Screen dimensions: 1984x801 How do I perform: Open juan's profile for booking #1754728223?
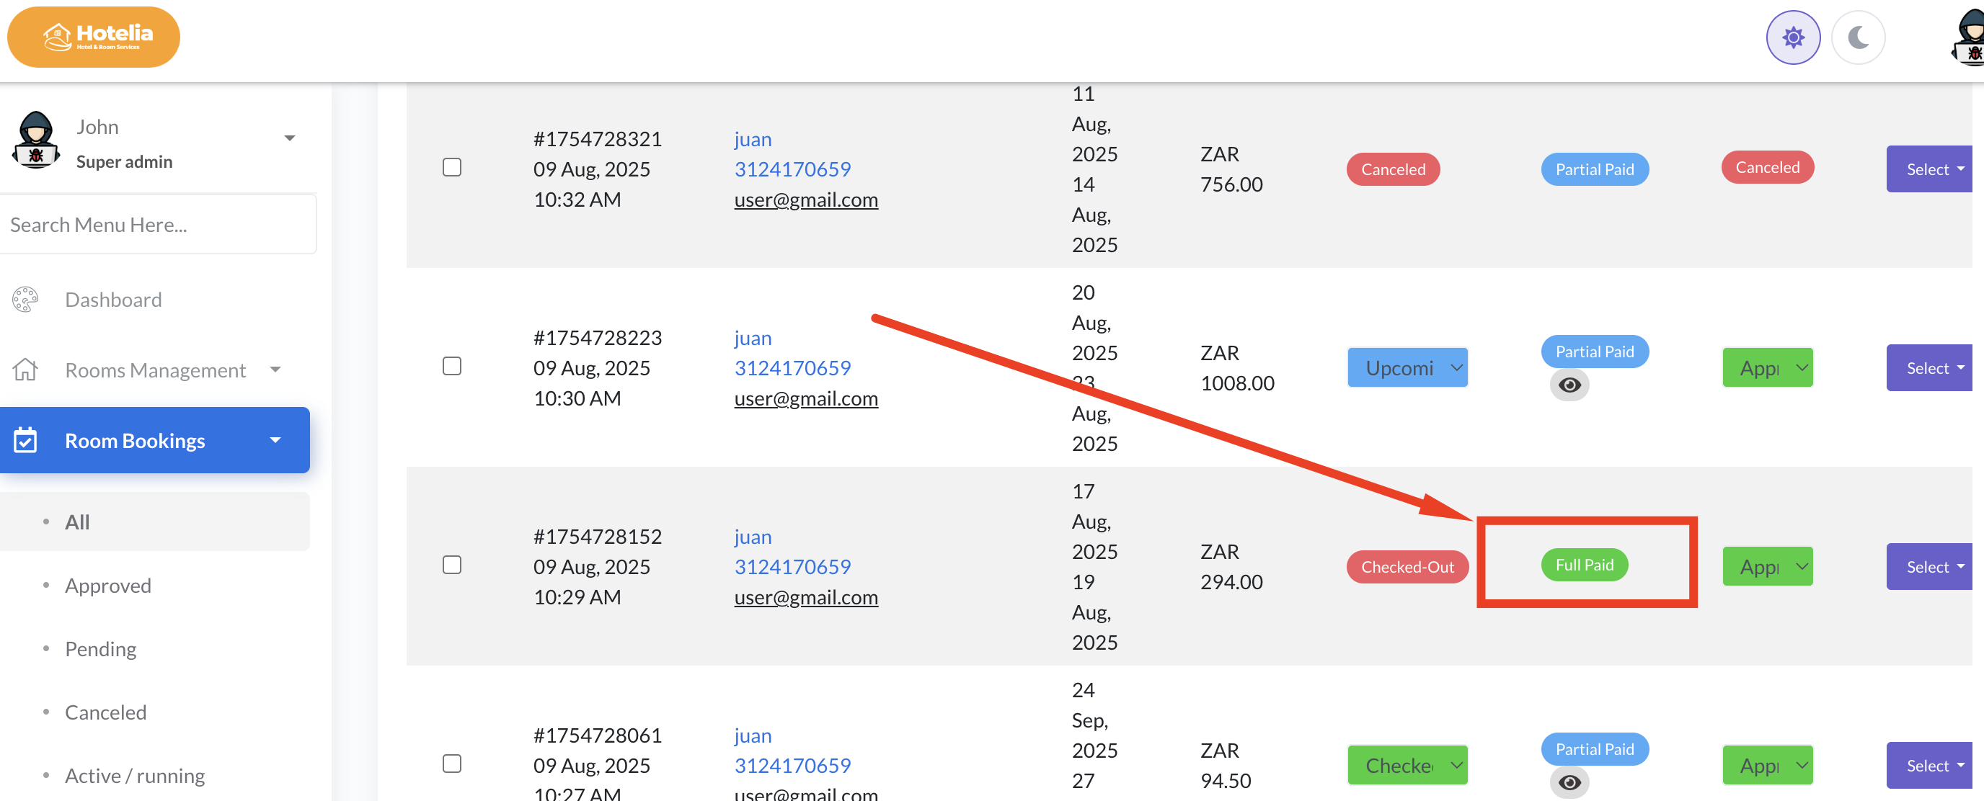753,338
